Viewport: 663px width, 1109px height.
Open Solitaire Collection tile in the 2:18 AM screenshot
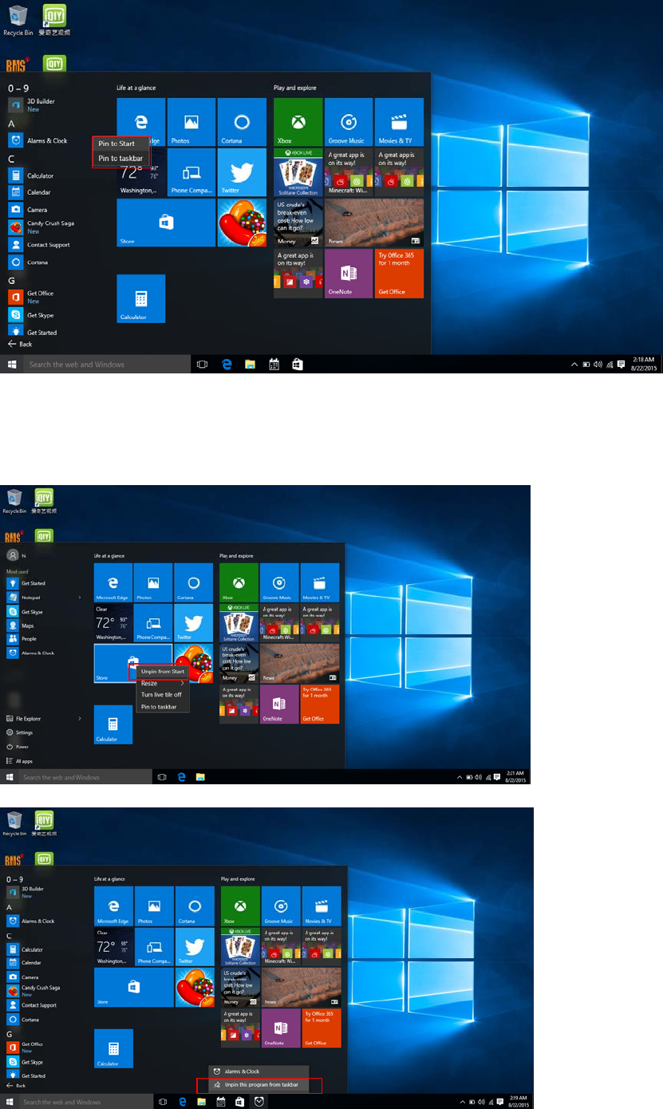click(x=298, y=173)
